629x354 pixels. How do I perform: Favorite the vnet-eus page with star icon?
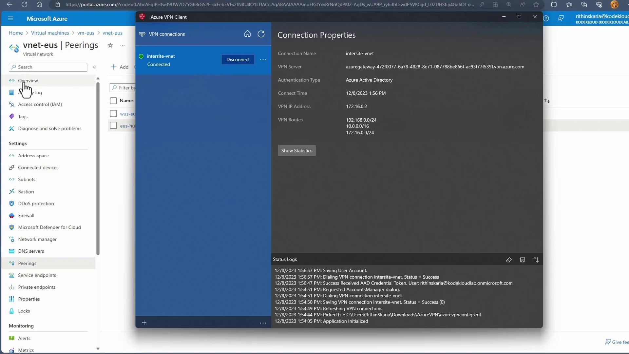point(110,46)
